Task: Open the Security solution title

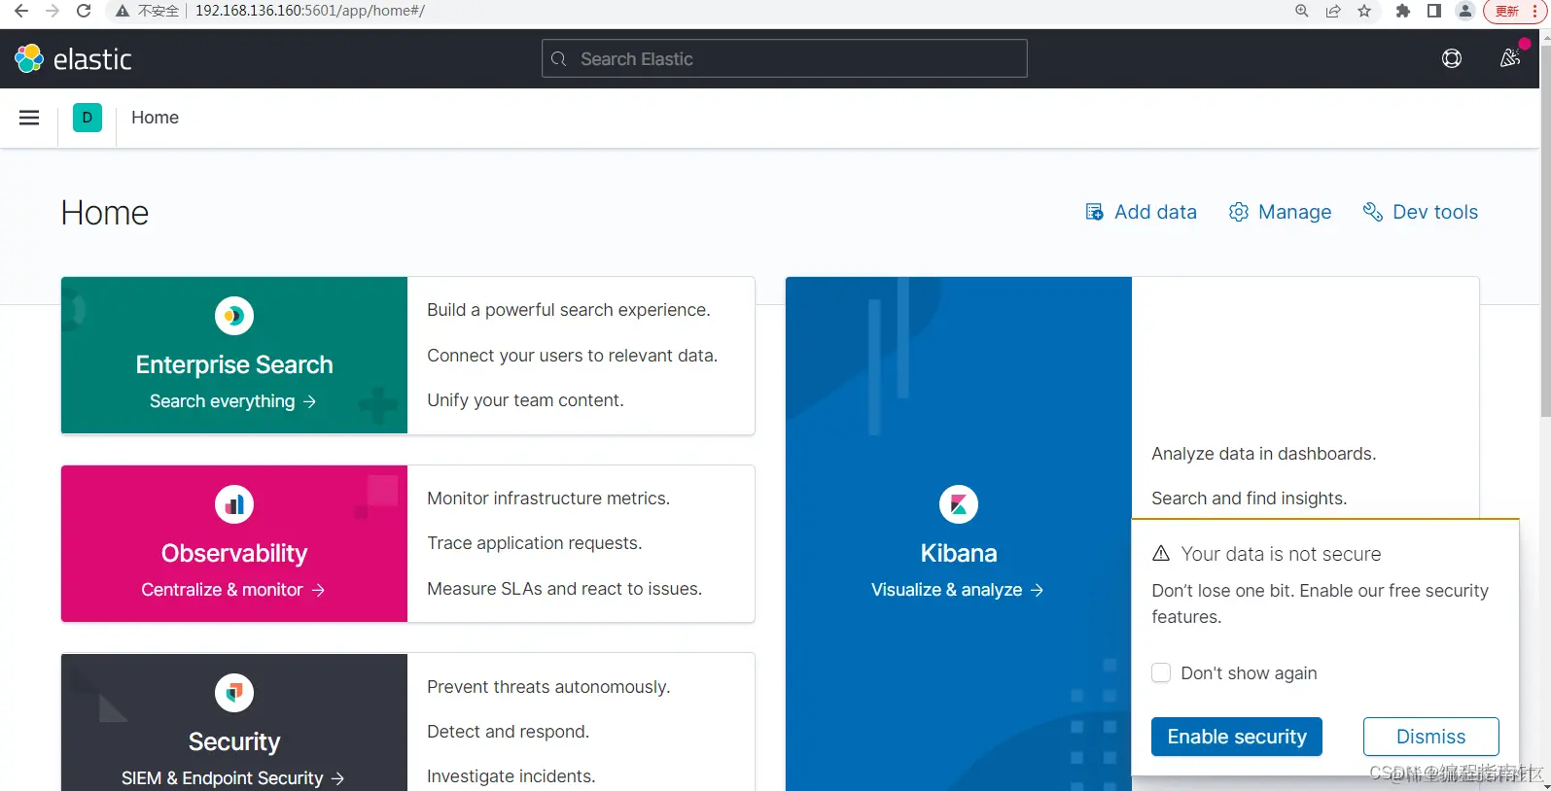Action: pos(234,741)
